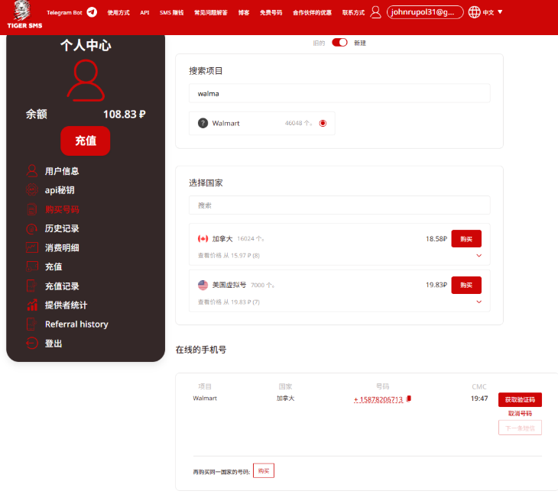Click the globe language icon
This screenshot has height=494, width=558.
tap(474, 12)
